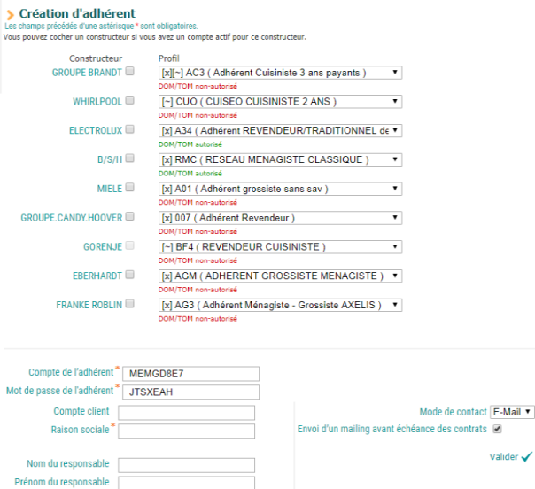Click the Valider link
The image size is (535, 489).
[x=504, y=456]
